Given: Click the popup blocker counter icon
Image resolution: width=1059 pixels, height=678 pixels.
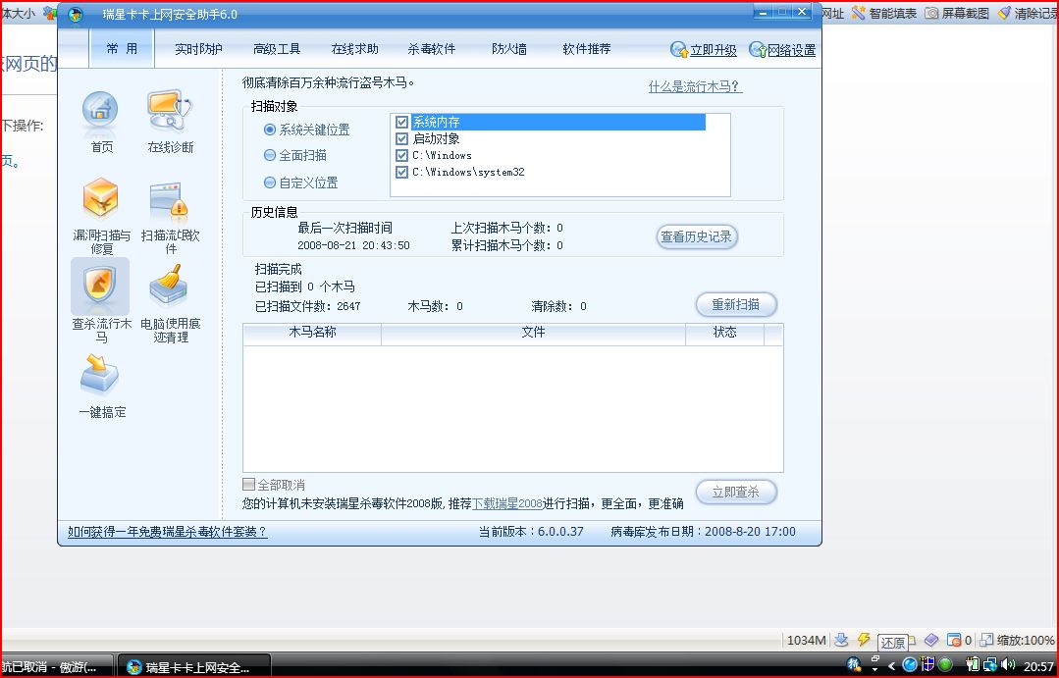Looking at the screenshot, I should [x=954, y=640].
